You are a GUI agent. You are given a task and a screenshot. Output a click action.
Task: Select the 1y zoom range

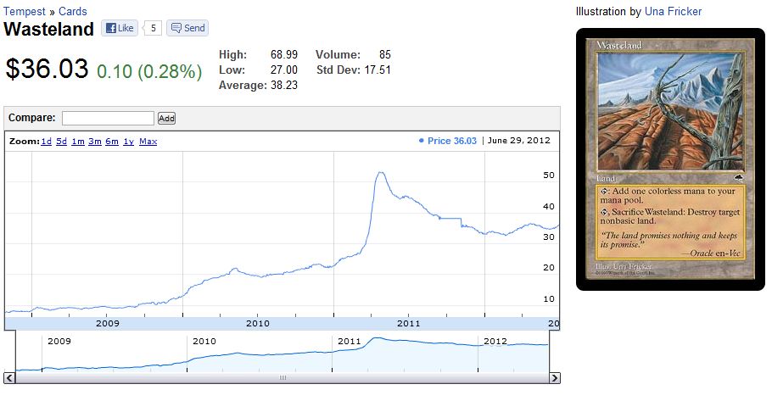pyautogui.click(x=128, y=142)
